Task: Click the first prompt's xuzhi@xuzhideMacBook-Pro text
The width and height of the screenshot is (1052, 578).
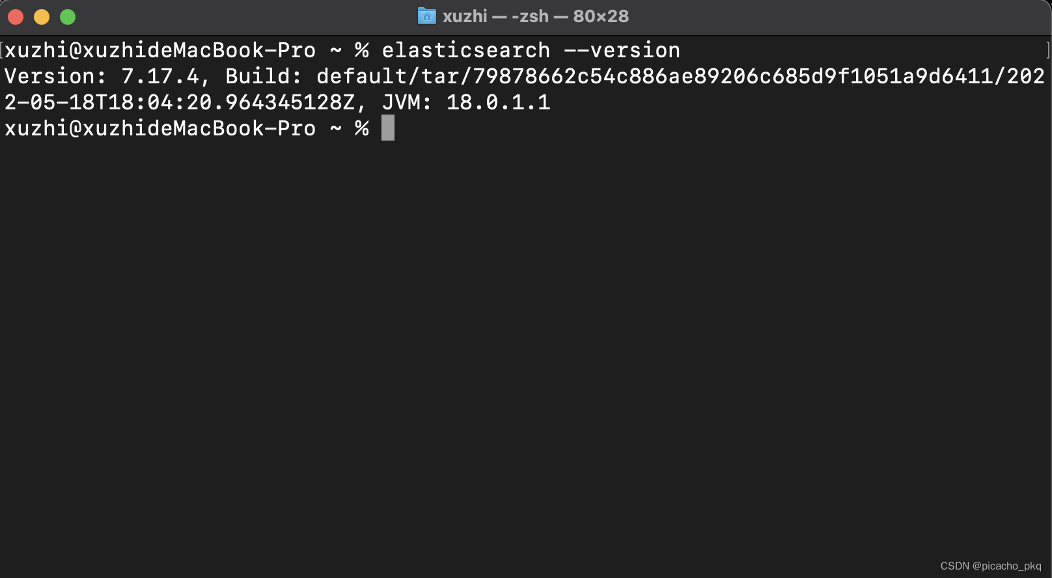Action: pyautogui.click(x=159, y=51)
